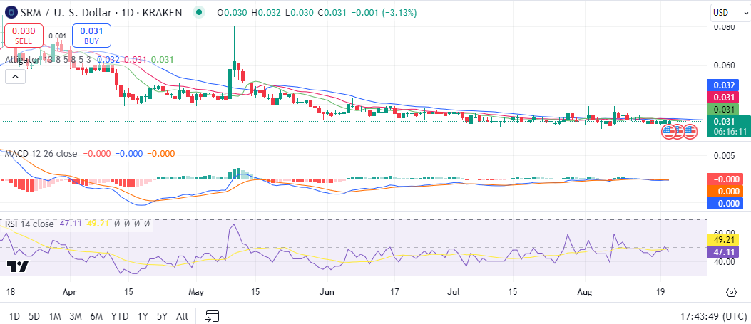Open the date range calendar icon

click(x=212, y=316)
